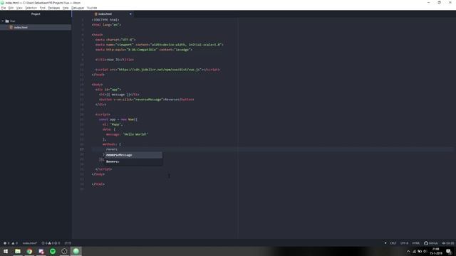Image resolution: width=456 pixels, height=256 pixels.
Task: Open Spotify from taskbar
Action: (53, 251)
